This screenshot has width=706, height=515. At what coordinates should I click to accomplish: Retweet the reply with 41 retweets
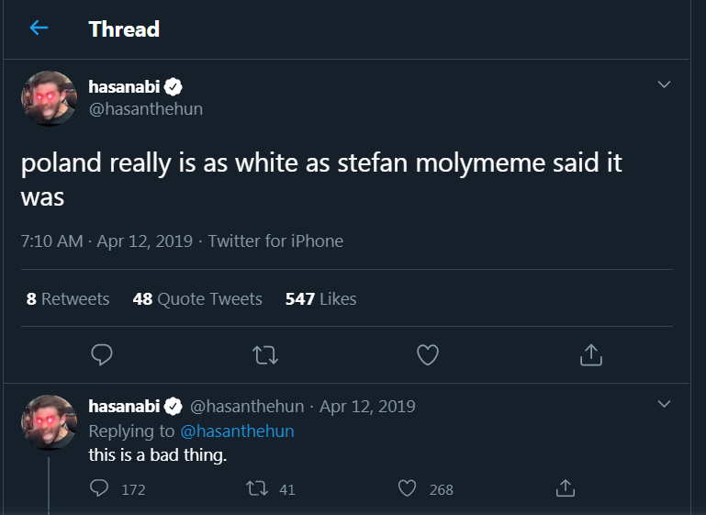pos(257,489)
